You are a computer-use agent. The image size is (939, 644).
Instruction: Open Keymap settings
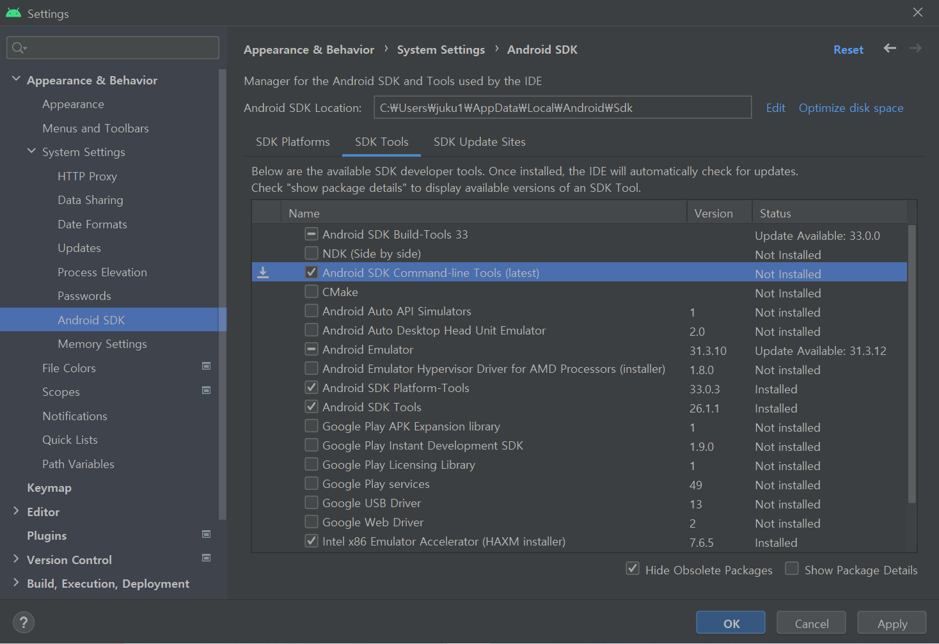tap(49, 488)
